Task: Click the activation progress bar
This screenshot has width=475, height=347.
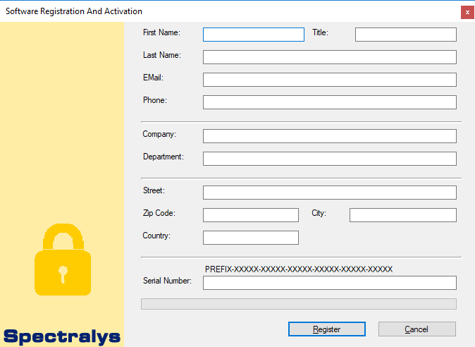Action: (298, 304)
